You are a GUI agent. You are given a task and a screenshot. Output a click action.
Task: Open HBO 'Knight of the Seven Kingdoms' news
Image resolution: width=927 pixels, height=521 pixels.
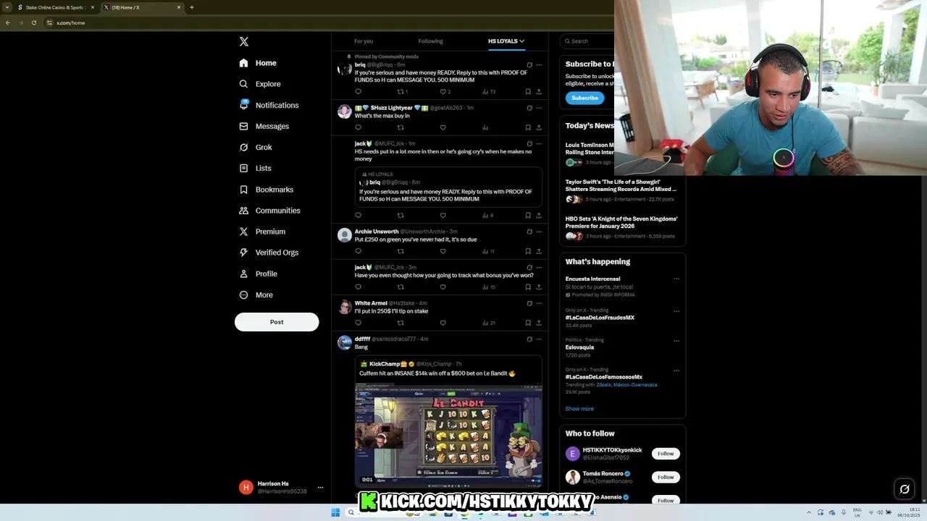(x=621, y=226)
